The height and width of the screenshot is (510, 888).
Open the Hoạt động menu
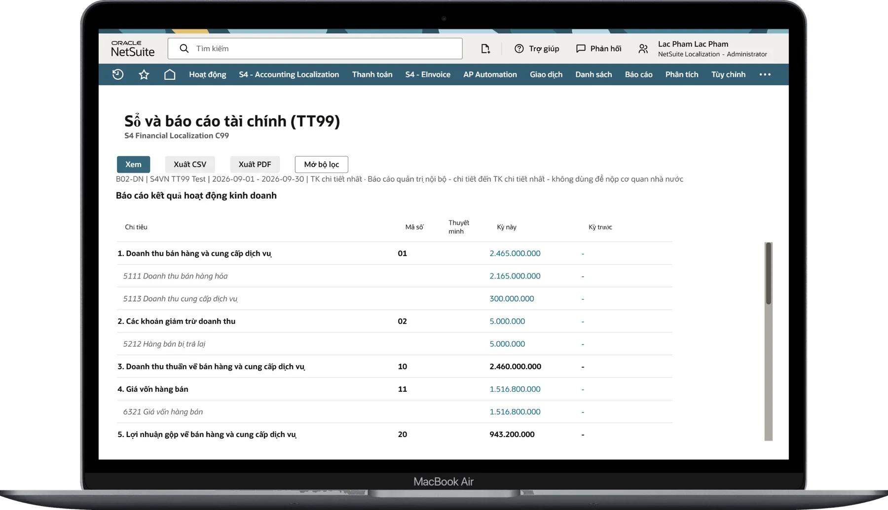[x=208, y=74]
